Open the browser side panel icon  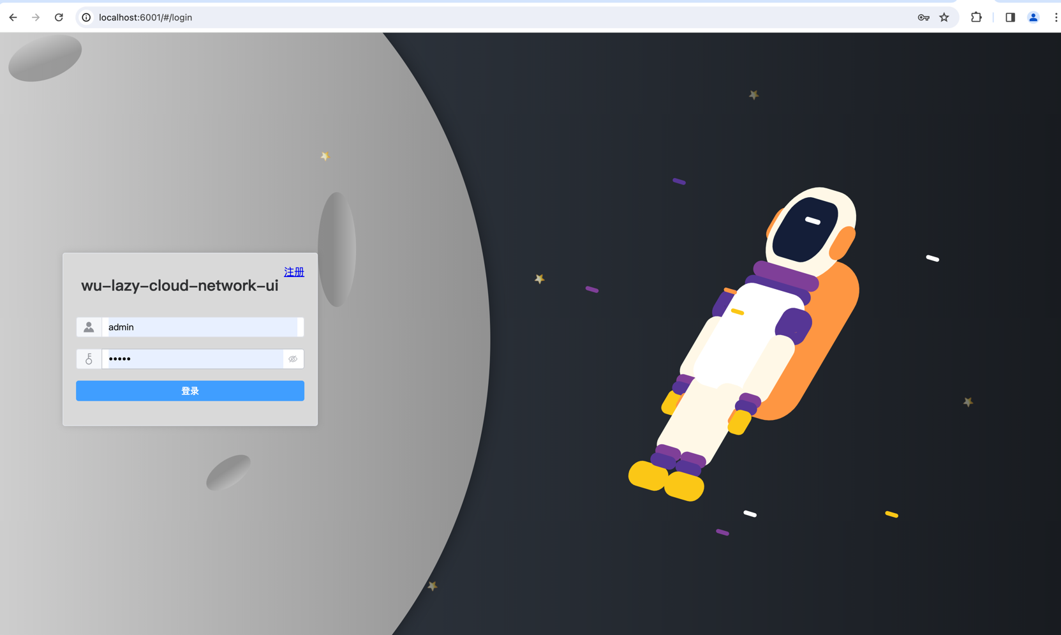pos(1009,17)
